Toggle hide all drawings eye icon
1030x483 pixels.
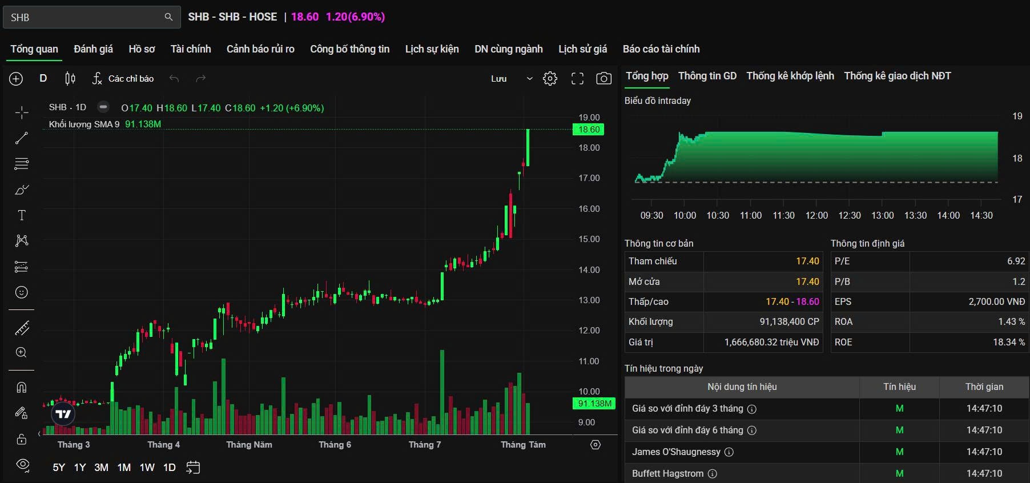(23, 464)
